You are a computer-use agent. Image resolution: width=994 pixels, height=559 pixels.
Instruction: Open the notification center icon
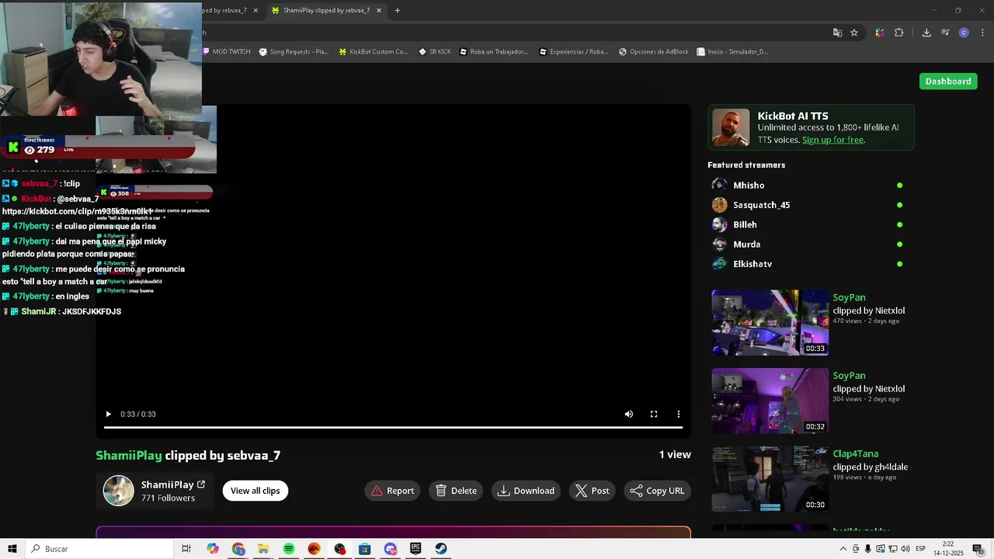[x=978, y=549]
